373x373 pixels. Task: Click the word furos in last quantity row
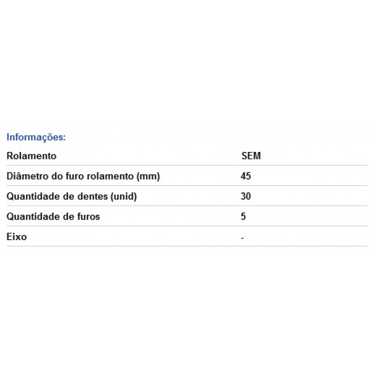coord(88,216)
